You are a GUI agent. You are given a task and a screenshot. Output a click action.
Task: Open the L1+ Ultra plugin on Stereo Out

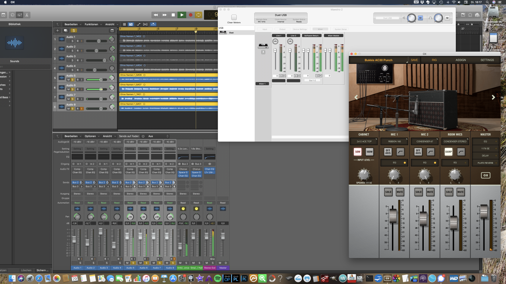pyautogui.click(x=210, y=172)
